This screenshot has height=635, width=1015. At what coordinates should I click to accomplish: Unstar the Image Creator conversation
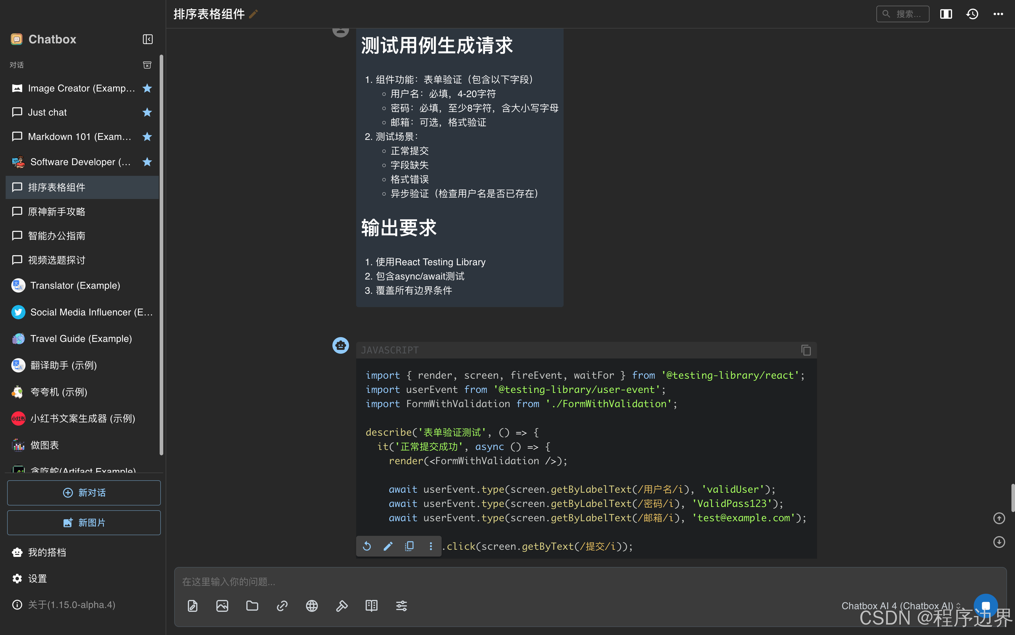[147, 88]
